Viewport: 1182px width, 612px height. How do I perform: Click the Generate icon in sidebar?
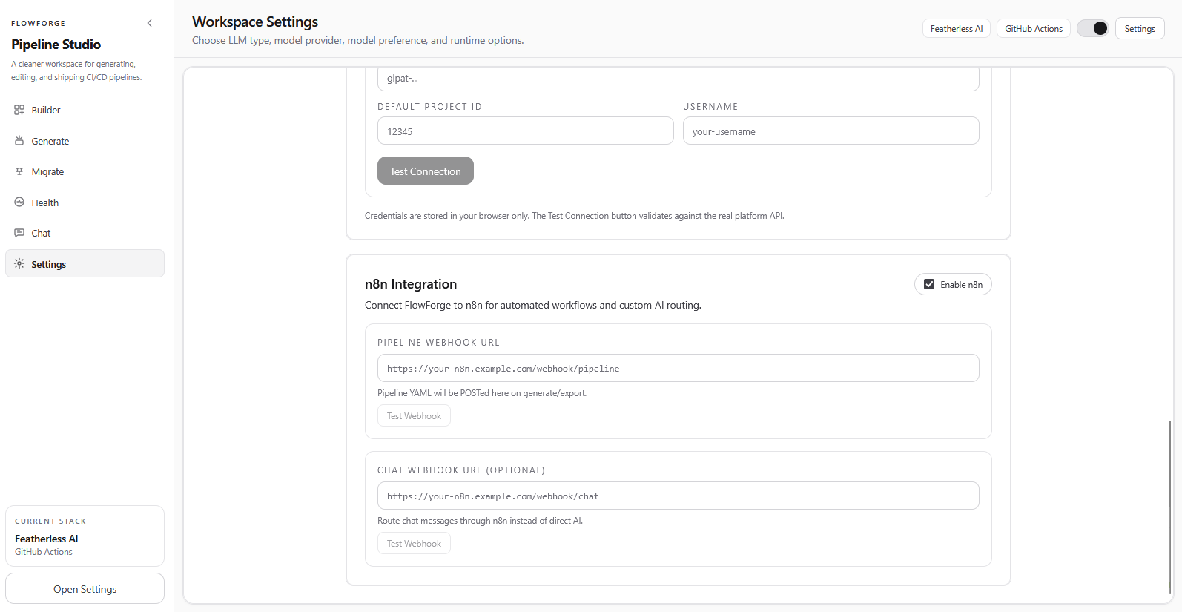click(19, 141)
